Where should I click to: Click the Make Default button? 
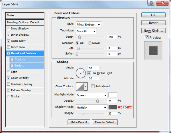click(79, 122)
